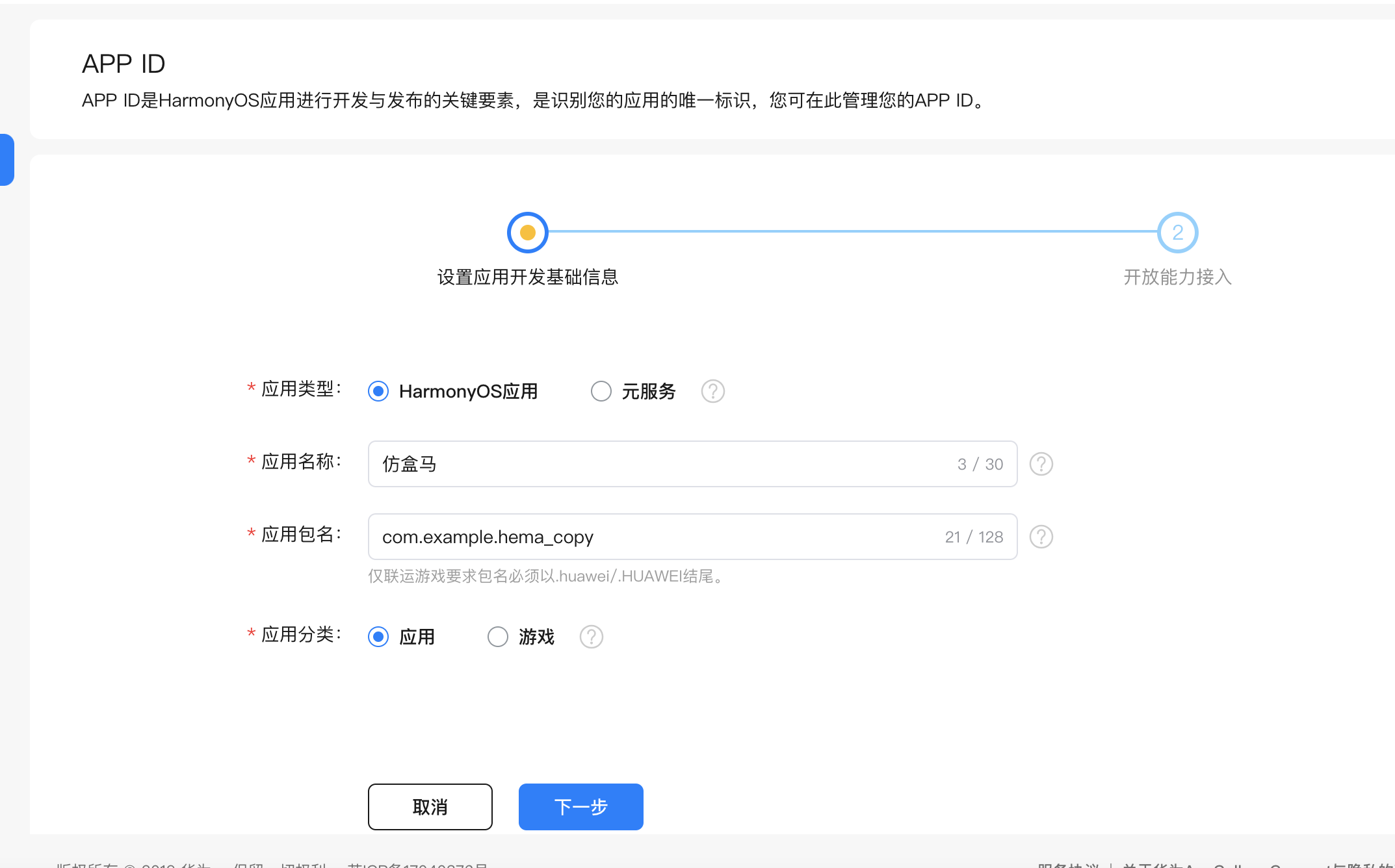Click package name field com.example.hema_copy
Screen dimensions: 1395x868
point(650,537)
